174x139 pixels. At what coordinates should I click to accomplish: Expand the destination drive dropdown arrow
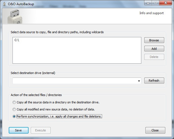tap(139, 81)
